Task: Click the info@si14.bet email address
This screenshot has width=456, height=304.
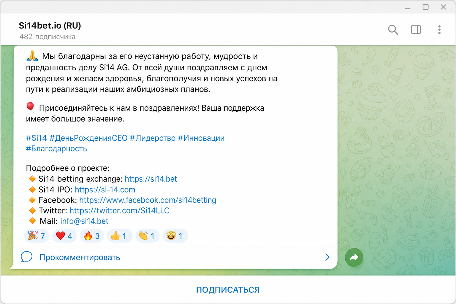Action: point(84,221)
